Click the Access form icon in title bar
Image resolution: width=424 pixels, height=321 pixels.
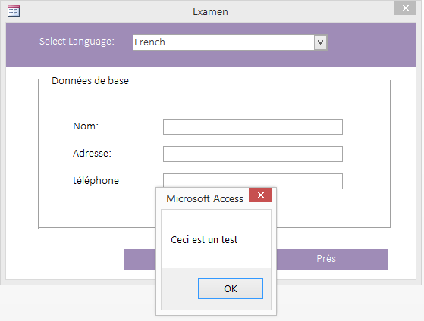click(x=14, y=11)
